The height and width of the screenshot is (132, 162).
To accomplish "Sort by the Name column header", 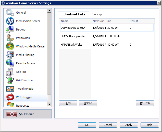I will [75, 21].
